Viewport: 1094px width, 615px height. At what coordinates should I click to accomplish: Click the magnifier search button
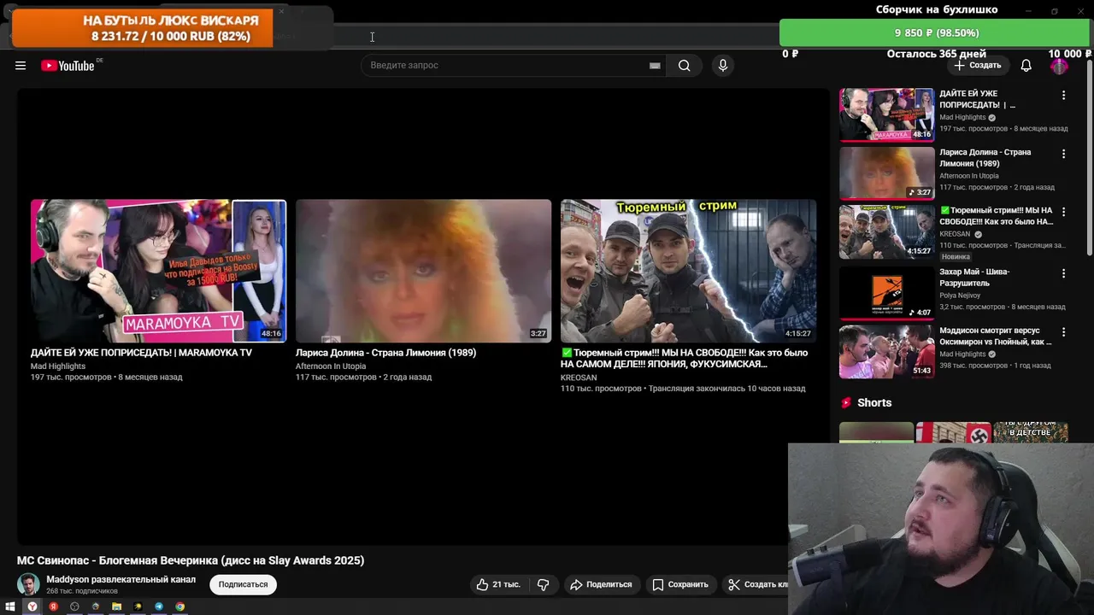click(684, 66)
